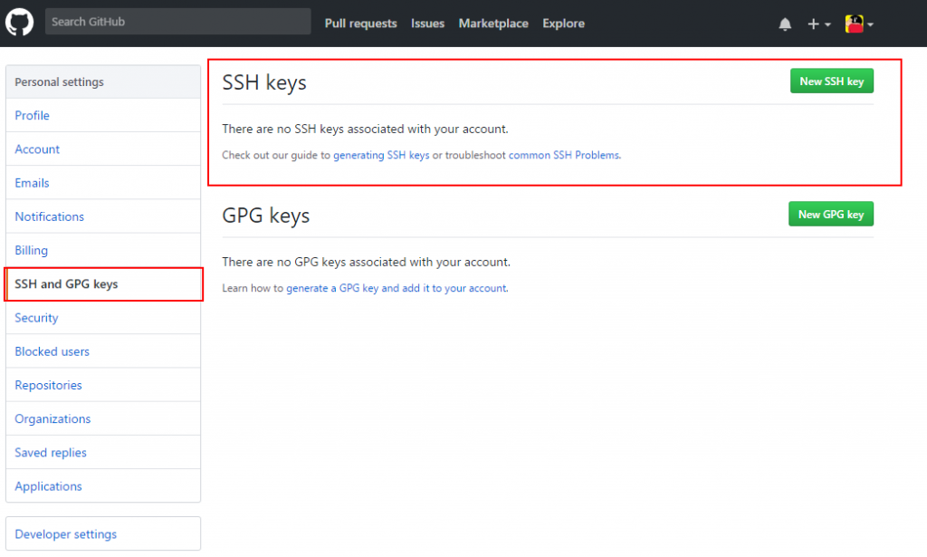
Task: Open generate a GPG key link
Action: point(397,288)
